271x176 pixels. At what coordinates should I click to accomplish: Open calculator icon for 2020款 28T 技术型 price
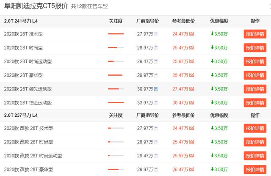[x=156, y=34]
